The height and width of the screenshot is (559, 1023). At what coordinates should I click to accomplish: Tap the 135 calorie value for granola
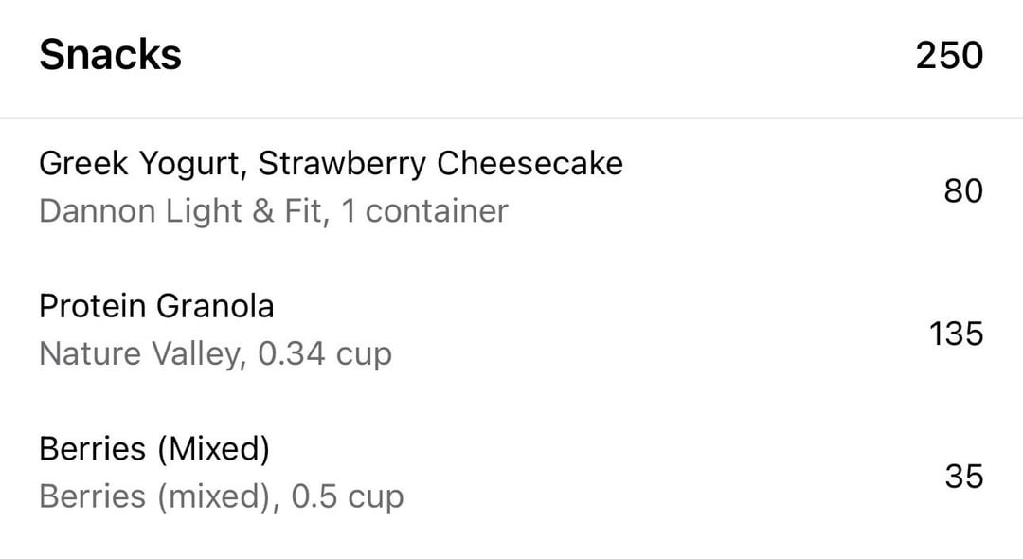[957, 334]
